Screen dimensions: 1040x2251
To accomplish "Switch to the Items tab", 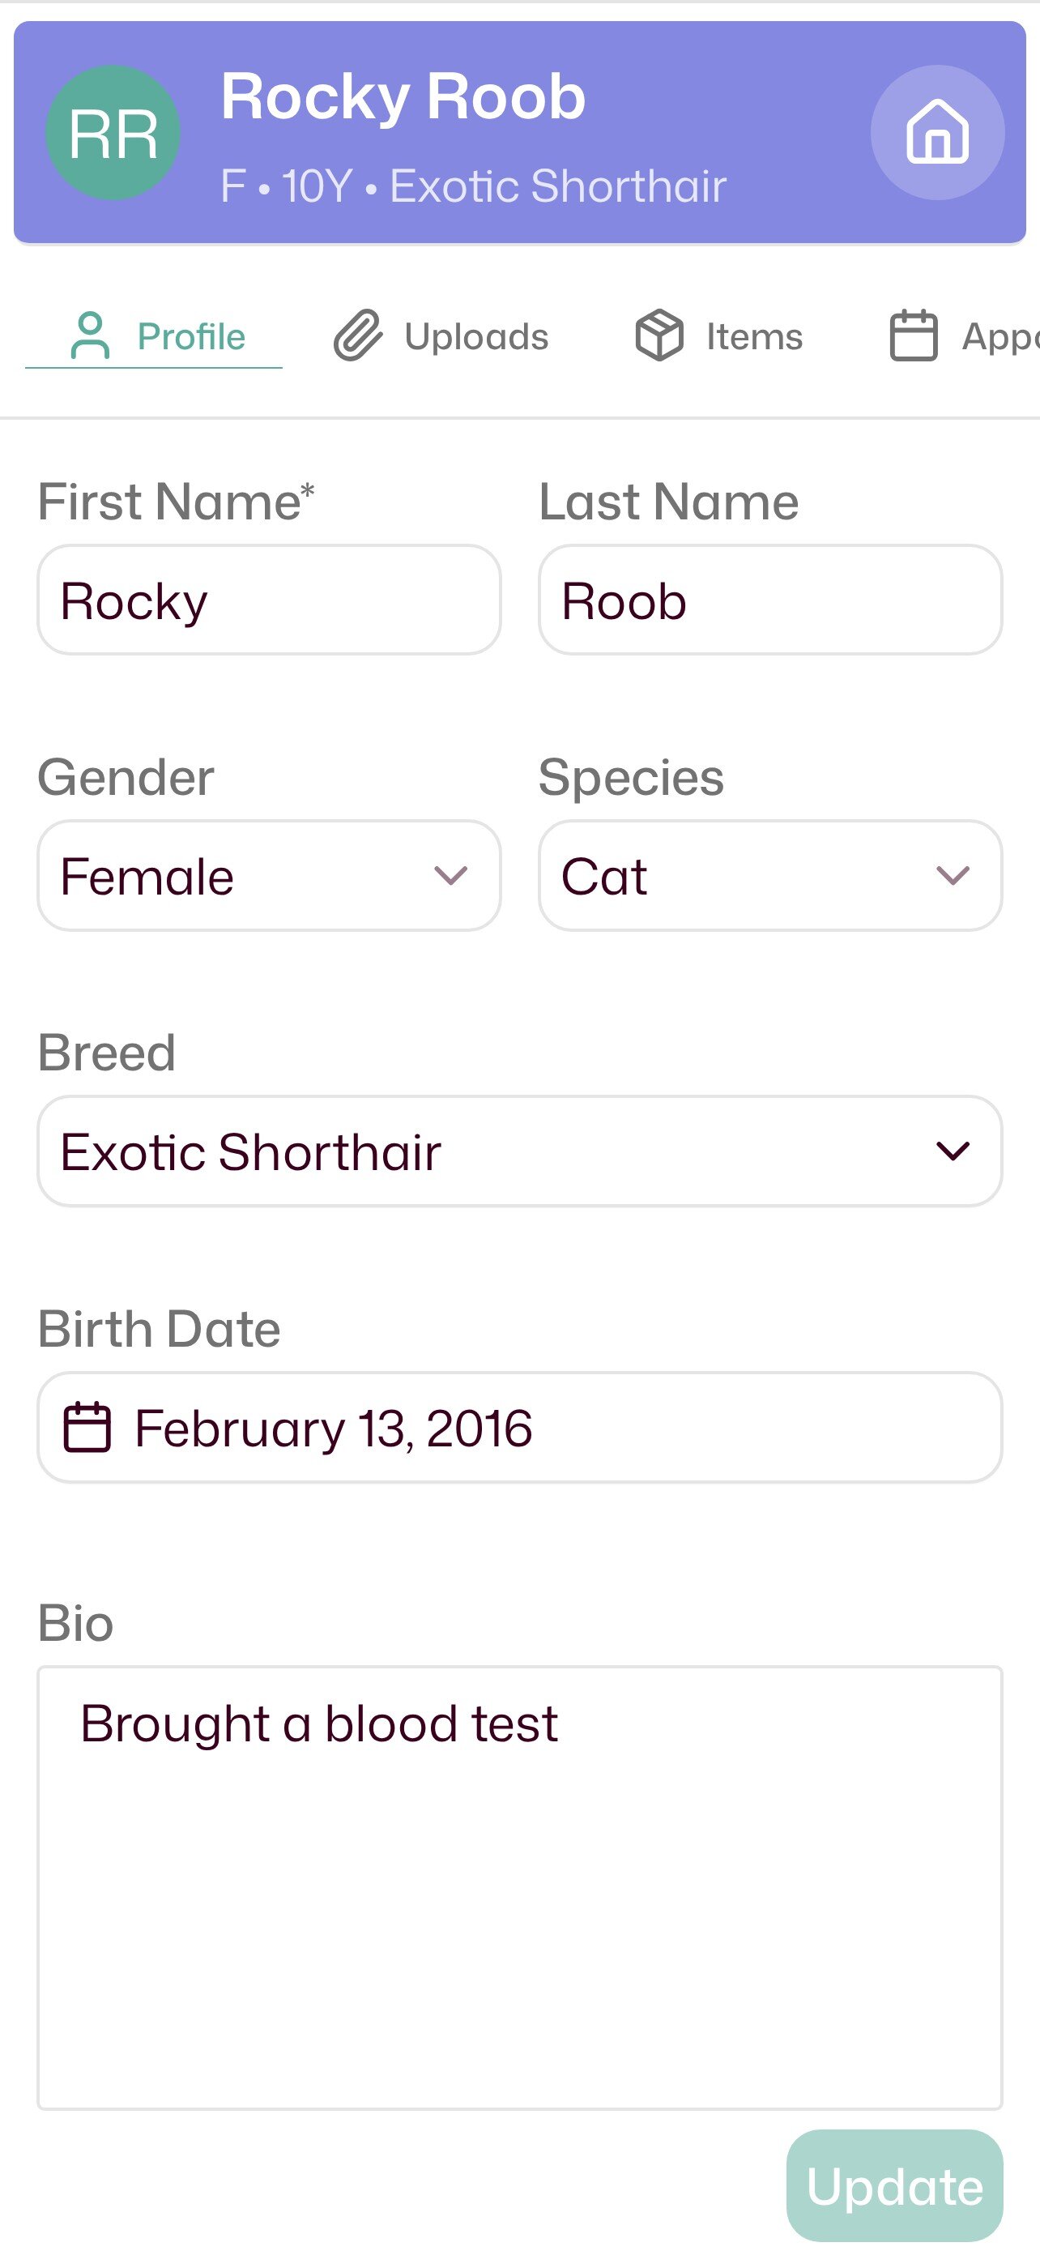I will (x=753, y=336).
